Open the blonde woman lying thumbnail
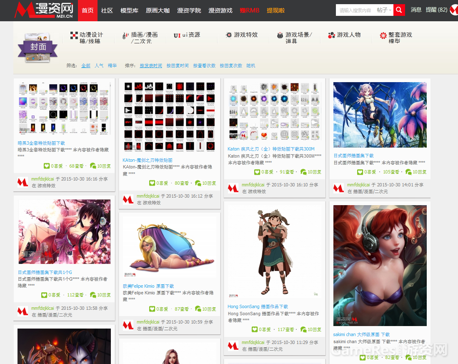 click(x=170, y=247)
